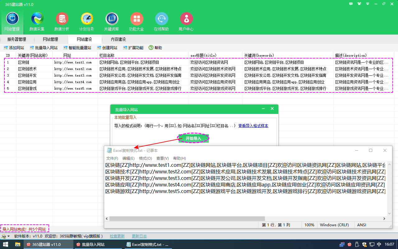Open Notepad 文件(F) menu
This screenshot has height=249, width=398.
pyautogui.click(x=112, y=158)
